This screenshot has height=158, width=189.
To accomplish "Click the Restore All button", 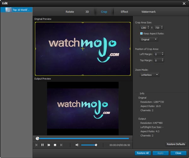I will [143, 153].
